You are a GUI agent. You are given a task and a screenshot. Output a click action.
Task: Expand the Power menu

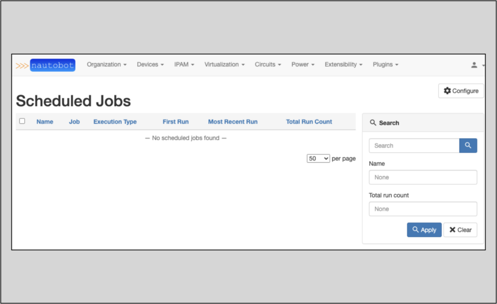point(303,64)
